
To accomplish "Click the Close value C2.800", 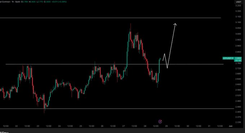I will pyautogui.click(x=47, y=2).
